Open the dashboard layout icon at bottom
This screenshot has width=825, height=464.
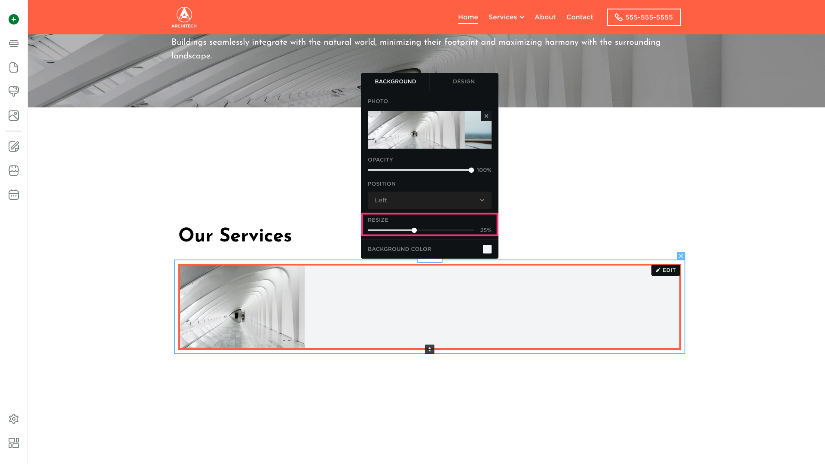point(14,443)
